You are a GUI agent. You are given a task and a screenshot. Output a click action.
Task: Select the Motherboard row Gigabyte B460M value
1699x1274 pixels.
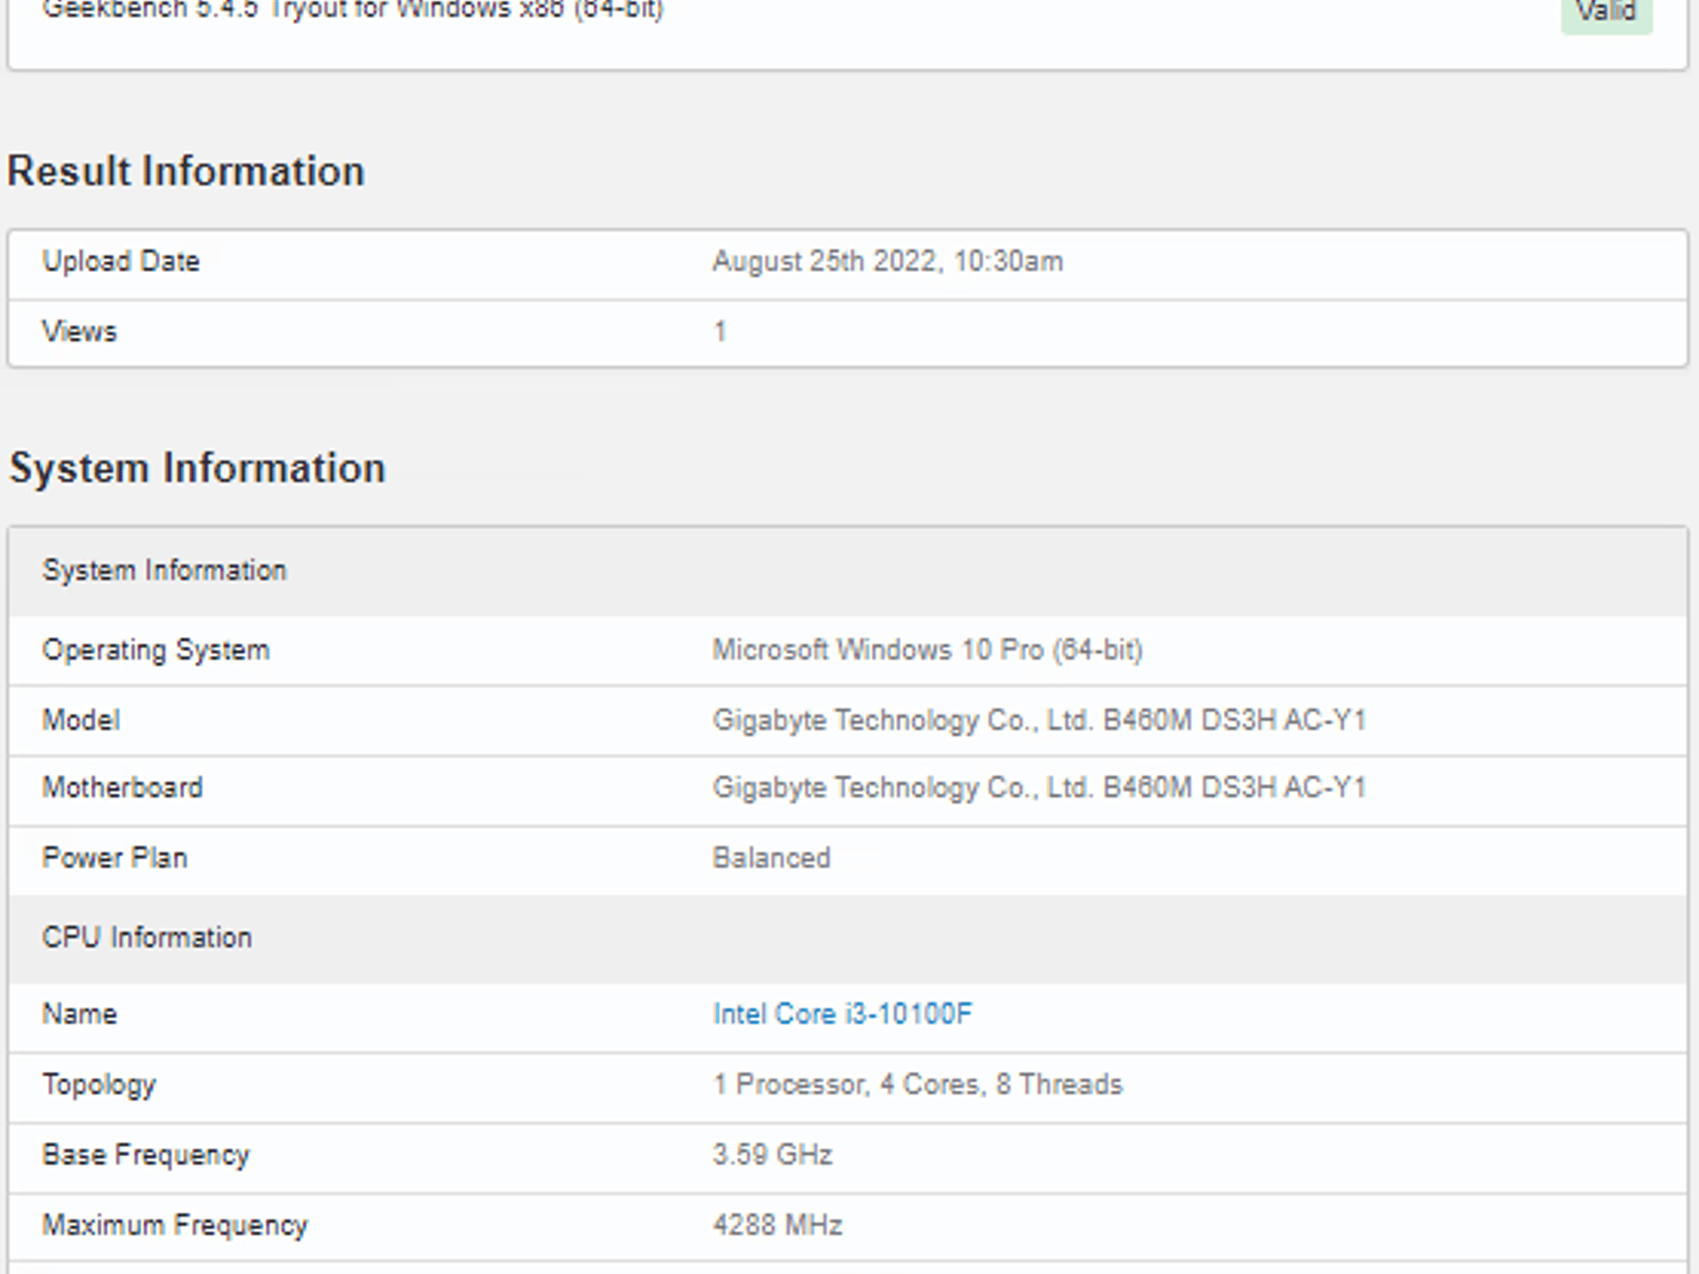pyautogui.click(x=1039, y=787)
